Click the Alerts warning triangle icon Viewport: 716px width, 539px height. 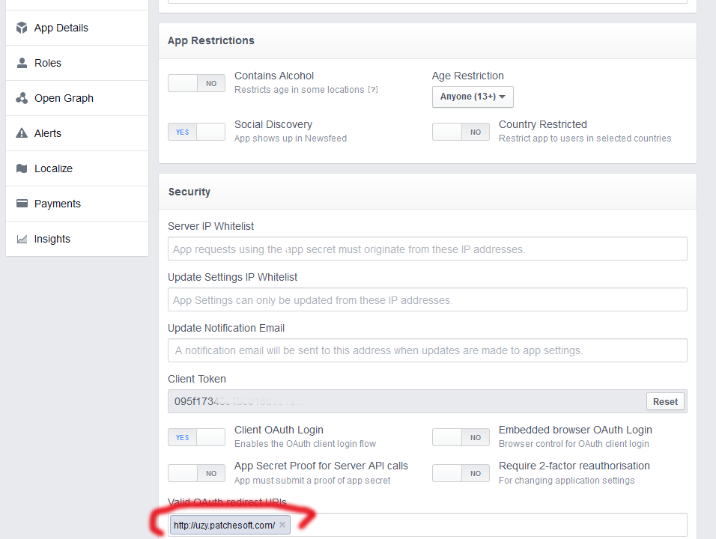22,133
